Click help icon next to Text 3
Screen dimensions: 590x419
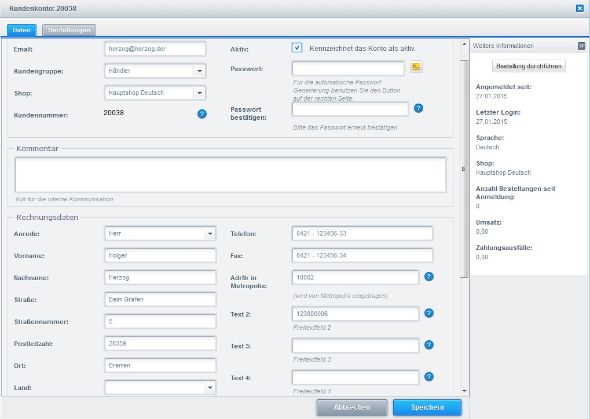[429, 345]
